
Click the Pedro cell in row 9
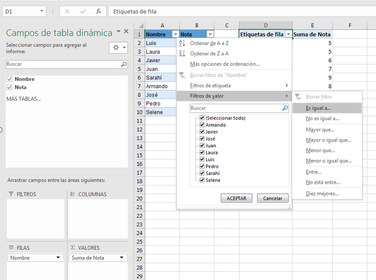pos(161,103)
